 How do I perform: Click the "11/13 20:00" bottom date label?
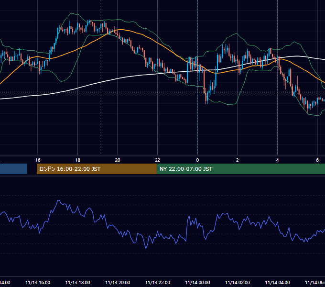click(x=118, y=283)
